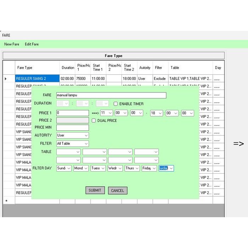The width and height of the screenshot is (248, 248).
Task: Click the row selector arrow of first row
Action: tap(6, 79)
